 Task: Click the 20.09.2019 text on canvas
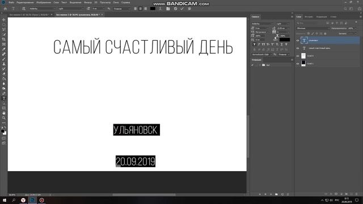[x=136, y=161]
